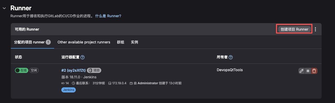Click the clock icon before 最后联系
Viewport: 335px width, 103px height.
[x=73, y=83]
